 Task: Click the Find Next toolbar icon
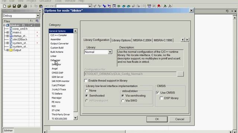99,6
